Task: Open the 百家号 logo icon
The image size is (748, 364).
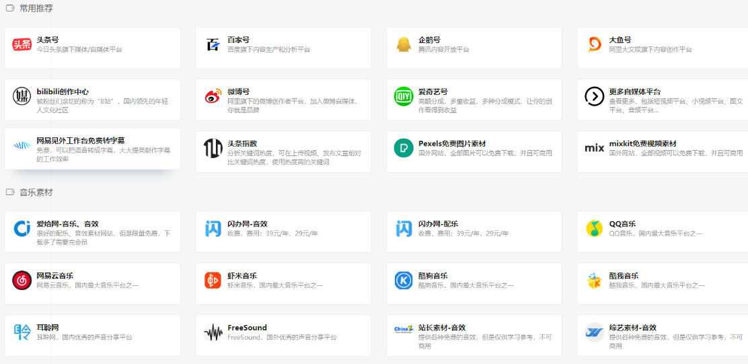Action: (213, 44)
